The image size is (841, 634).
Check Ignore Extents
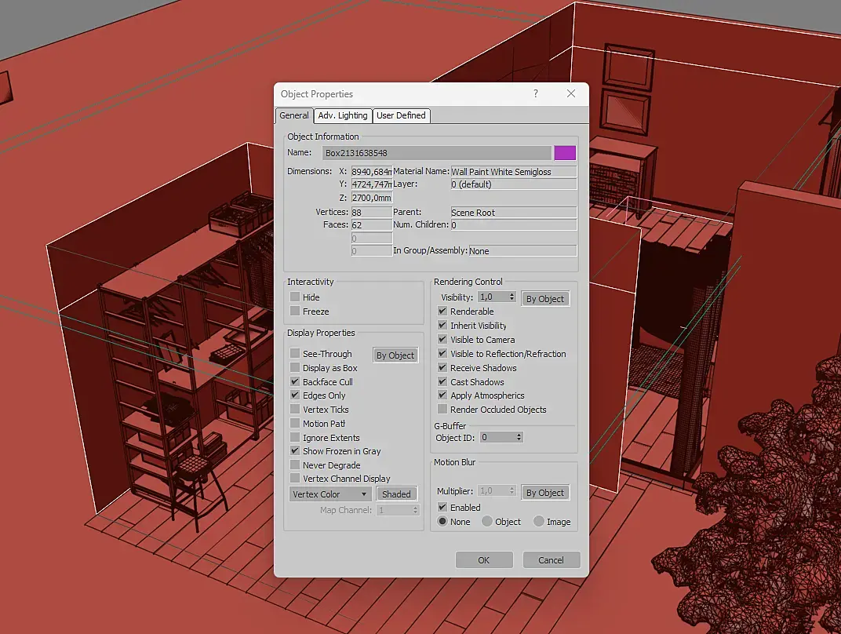coord(295,437)
